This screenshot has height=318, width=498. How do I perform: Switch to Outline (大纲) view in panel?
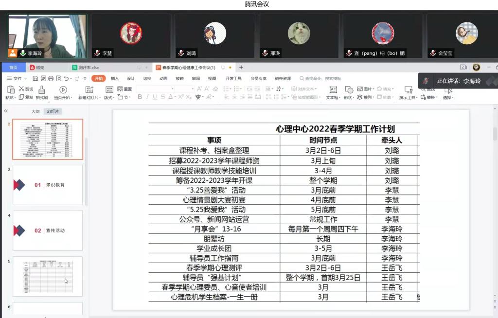click(36, 111)
